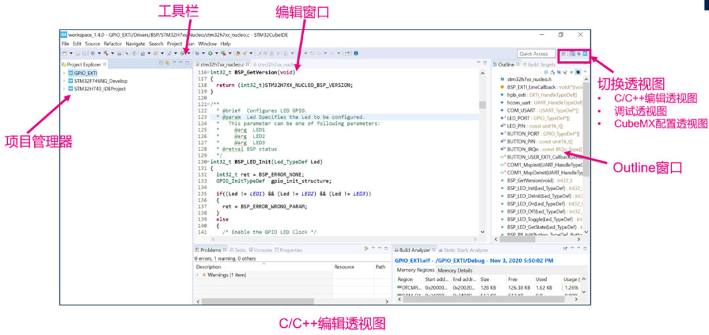Open the File menu
709x335 pixels.
(x=65, y=44)
